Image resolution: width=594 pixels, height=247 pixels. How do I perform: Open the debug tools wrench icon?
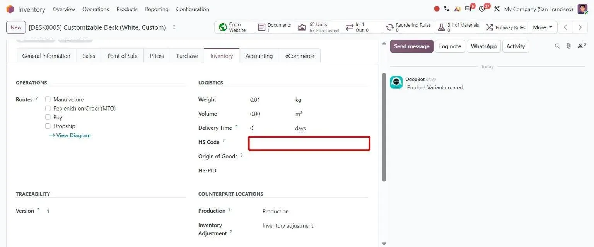click(x=497, y=9)
